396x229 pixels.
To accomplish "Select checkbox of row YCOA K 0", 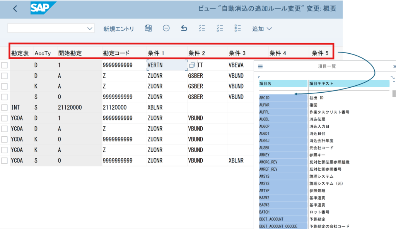I will [x=4, y=139].
